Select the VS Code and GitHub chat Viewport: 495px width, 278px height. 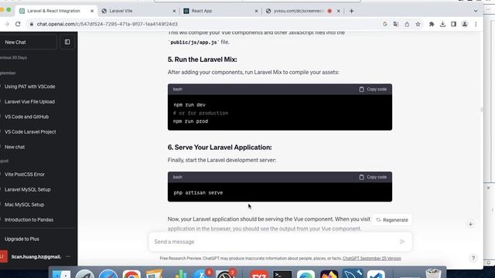(26, 117)
